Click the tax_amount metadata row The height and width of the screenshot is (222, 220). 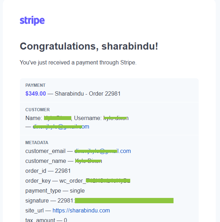click(x=46, y=220)
